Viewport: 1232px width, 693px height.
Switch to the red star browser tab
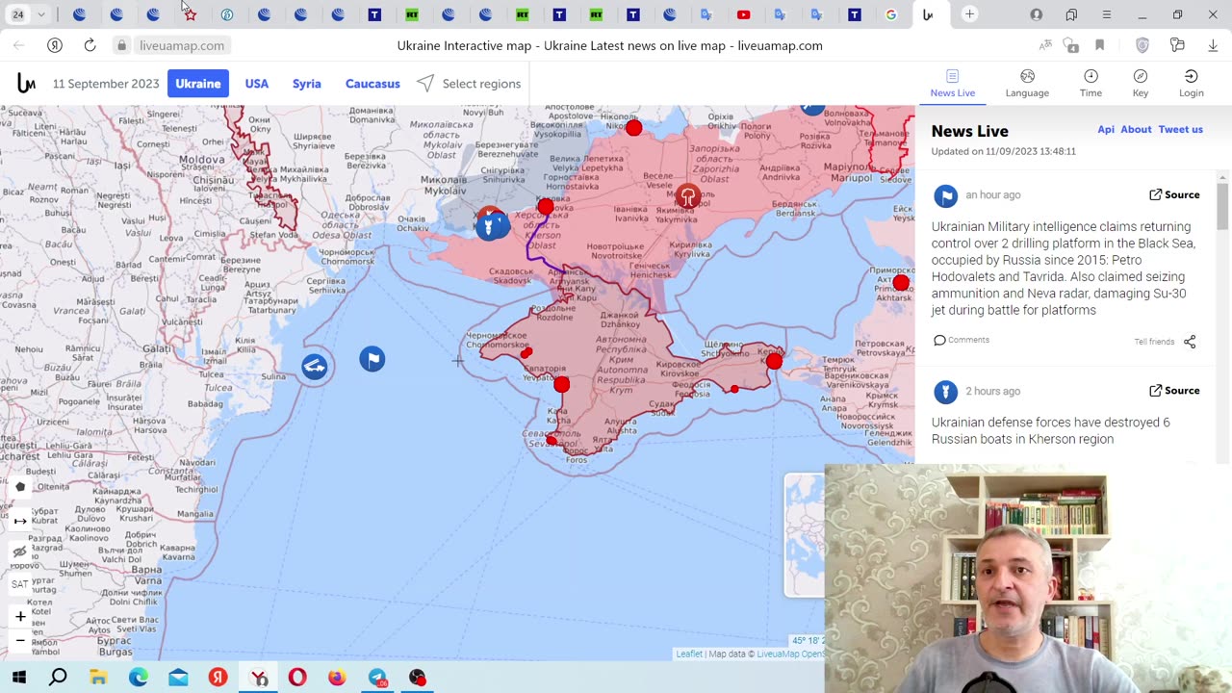click(x=190, y=14)
